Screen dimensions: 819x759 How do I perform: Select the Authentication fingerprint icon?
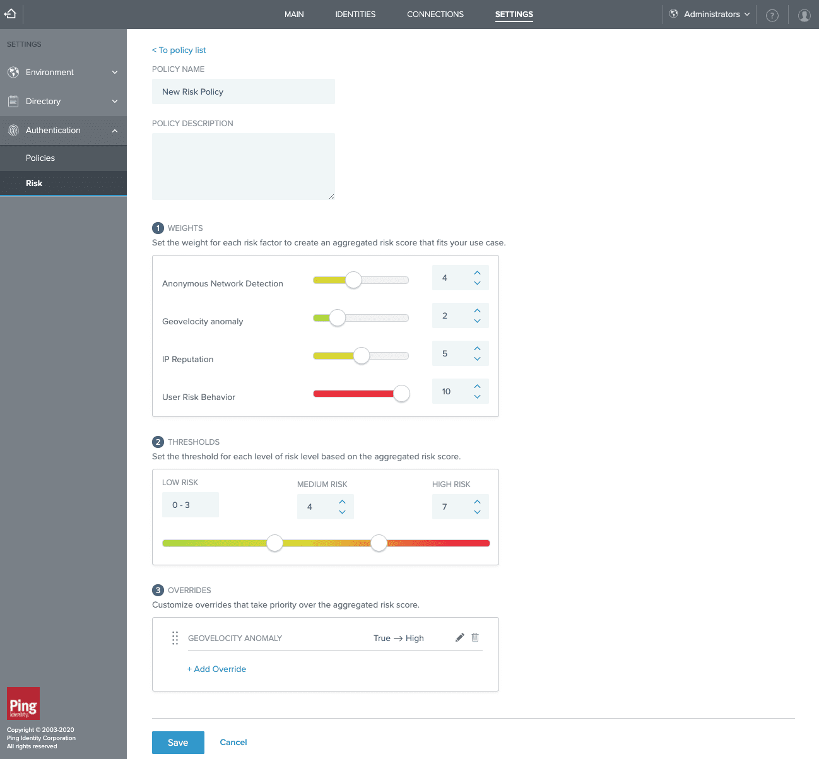click(13, 130)
